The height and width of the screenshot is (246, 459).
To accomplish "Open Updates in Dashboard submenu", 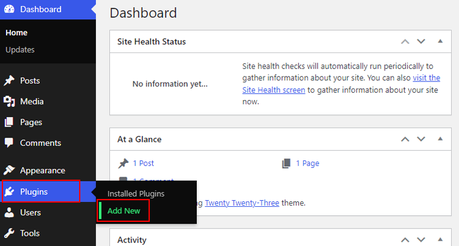I will (x=20, y=49).
